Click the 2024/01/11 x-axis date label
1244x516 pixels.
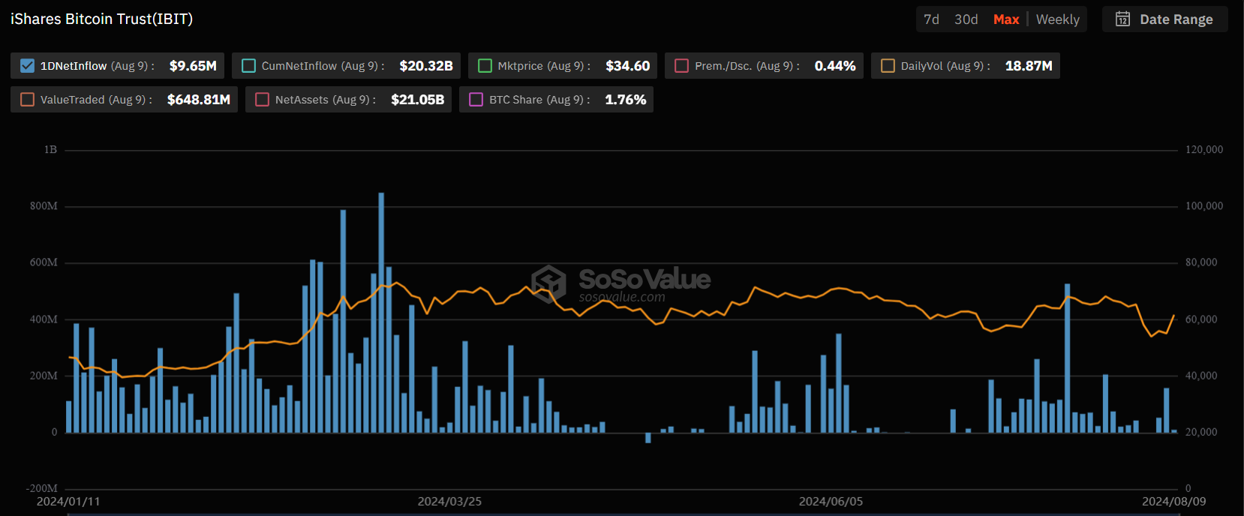pos(68,502)
